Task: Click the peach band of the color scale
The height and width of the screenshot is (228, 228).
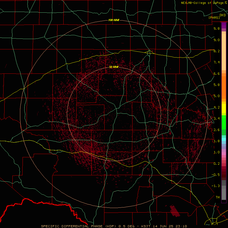Action: (224, 52)
